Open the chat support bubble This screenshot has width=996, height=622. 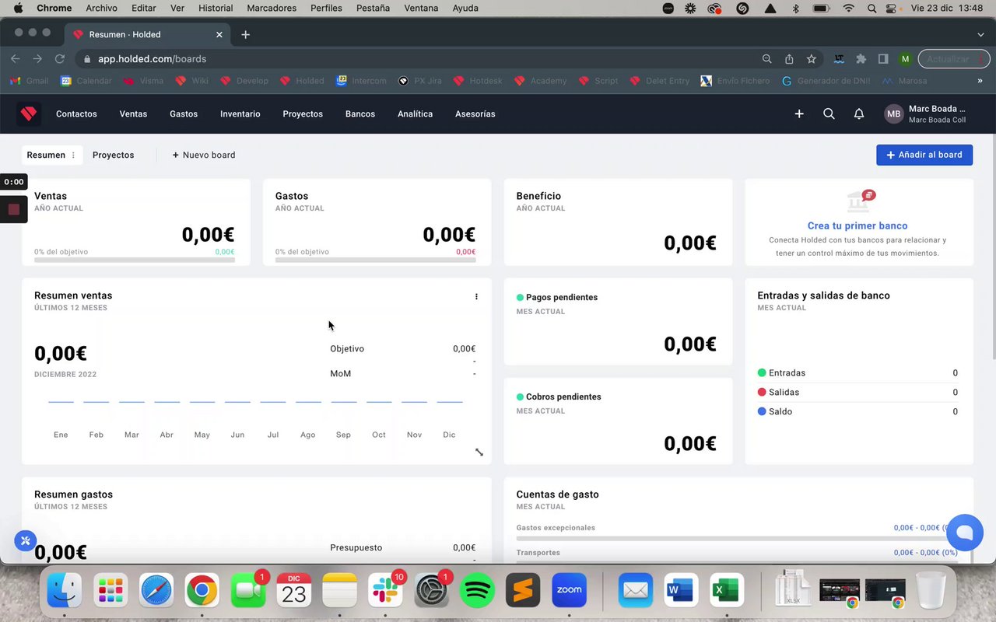[x=965, y=533]
